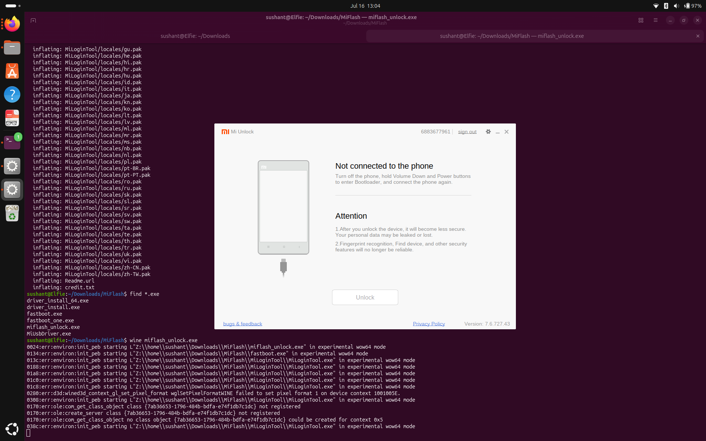
Task: Click the Bluetooth status icon
Action: click(666, 6)
